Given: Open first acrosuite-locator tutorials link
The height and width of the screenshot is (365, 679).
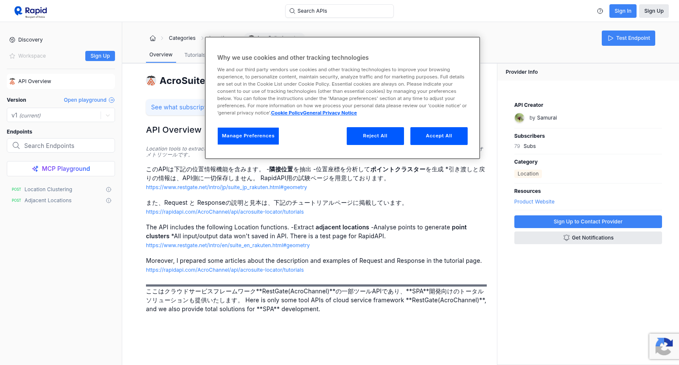Looking at the screenshot, I should 225,212.
